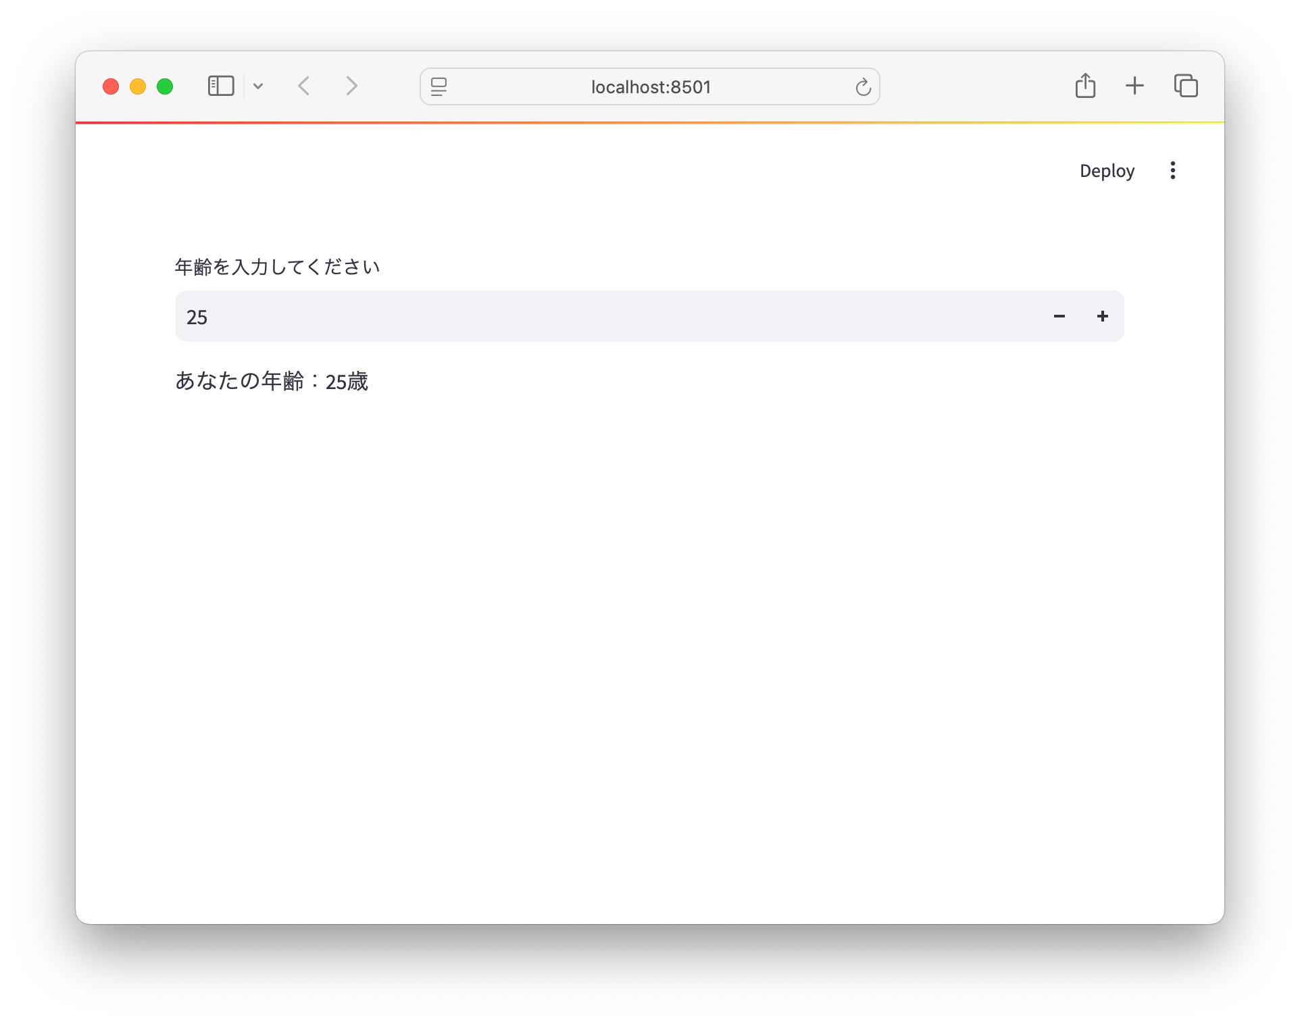Click the back navigation arrow
Viewport: 1300px width, 1024px height.
point(304,86)
